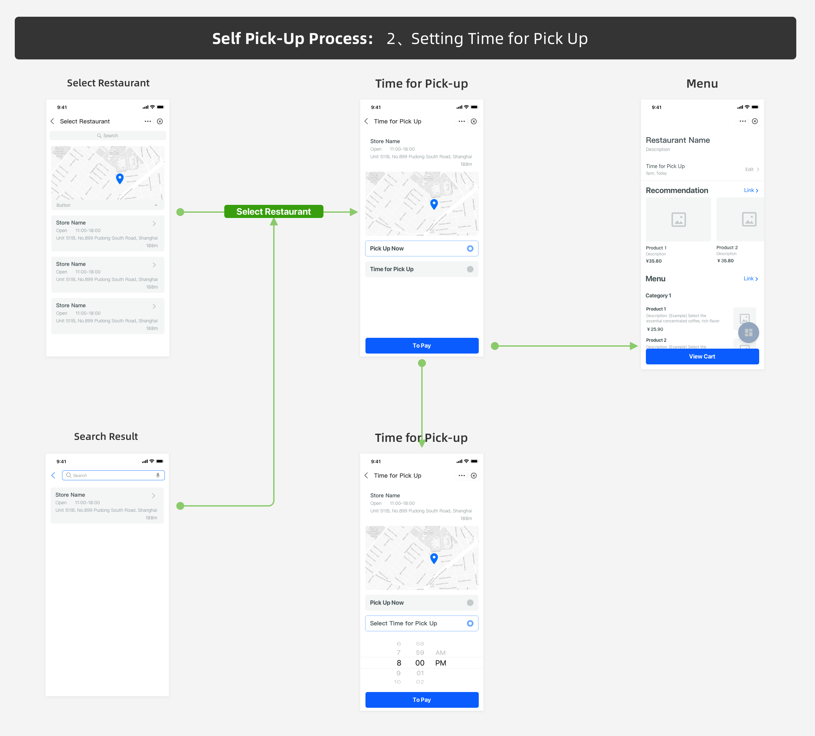815x736 pixels.
Task: Click Product 1 image placeholder under Recommendation
Action: click(678, 220)
